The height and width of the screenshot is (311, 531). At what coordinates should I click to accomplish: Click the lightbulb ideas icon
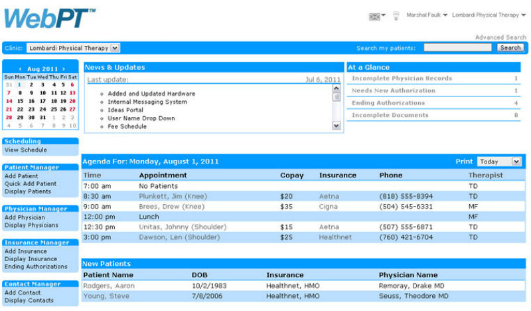[x=396, y=15]
